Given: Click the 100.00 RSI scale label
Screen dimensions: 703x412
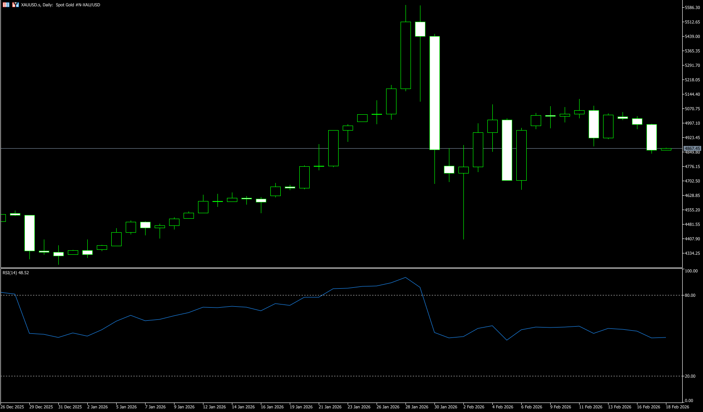Looking at the screenshot, I should point(691,271).
